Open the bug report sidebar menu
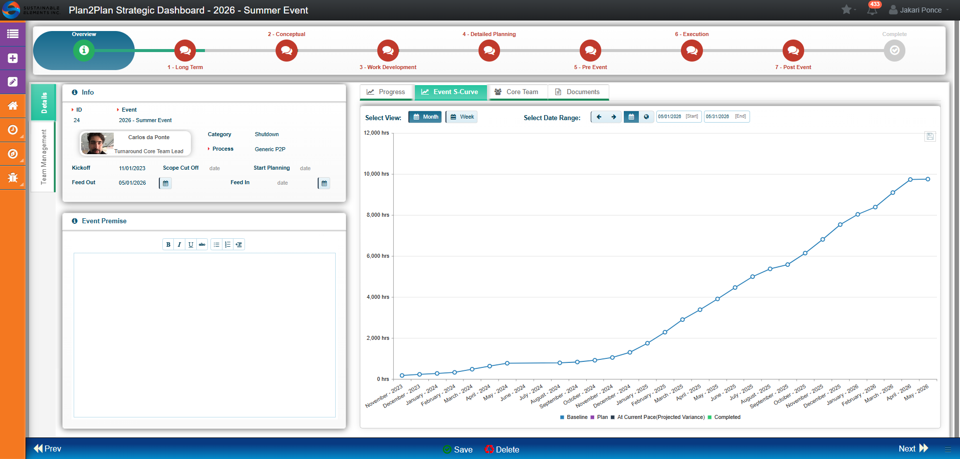The image size is (960, 459). tap(13, 178)
